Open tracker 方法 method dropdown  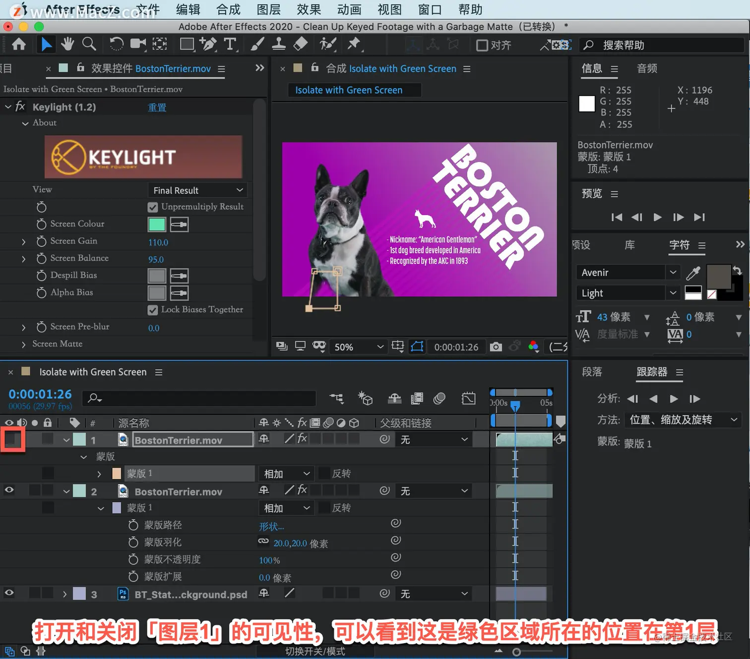(x=683, y=420)
